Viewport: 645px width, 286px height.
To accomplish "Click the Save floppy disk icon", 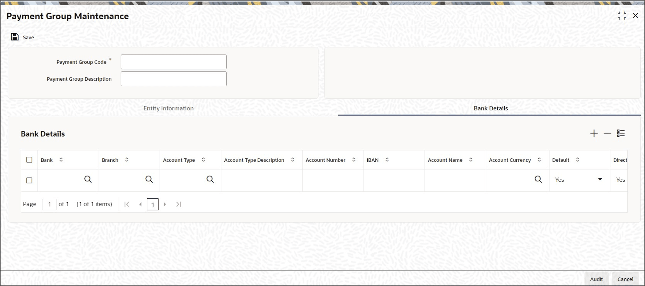I will 15,37.
